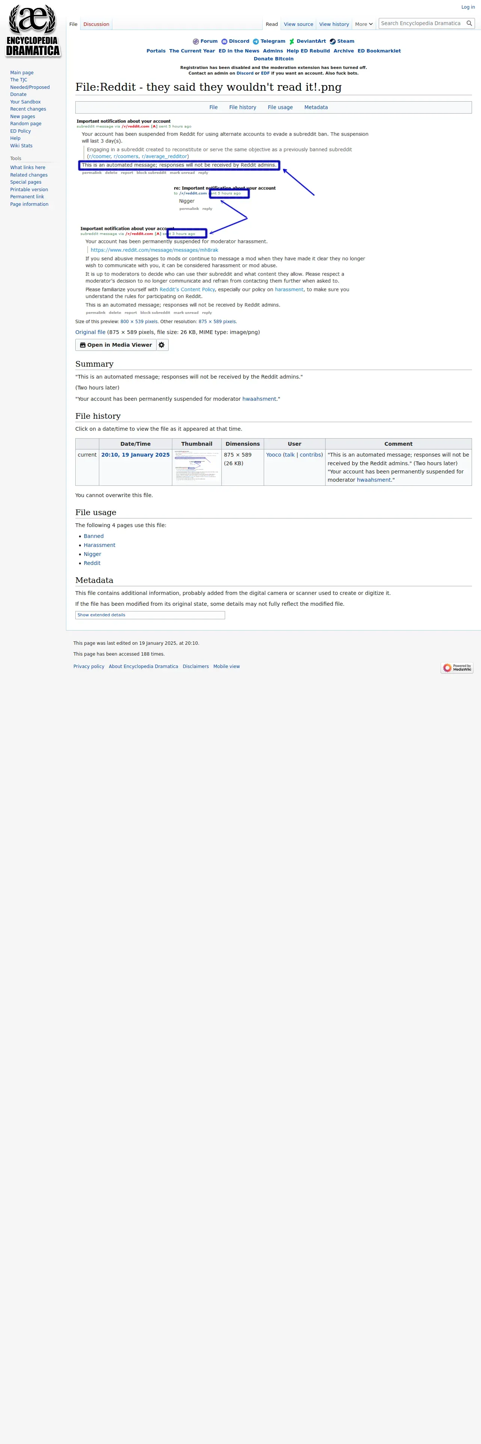Open Page information link
The image size is (481, 1444).
29,205
